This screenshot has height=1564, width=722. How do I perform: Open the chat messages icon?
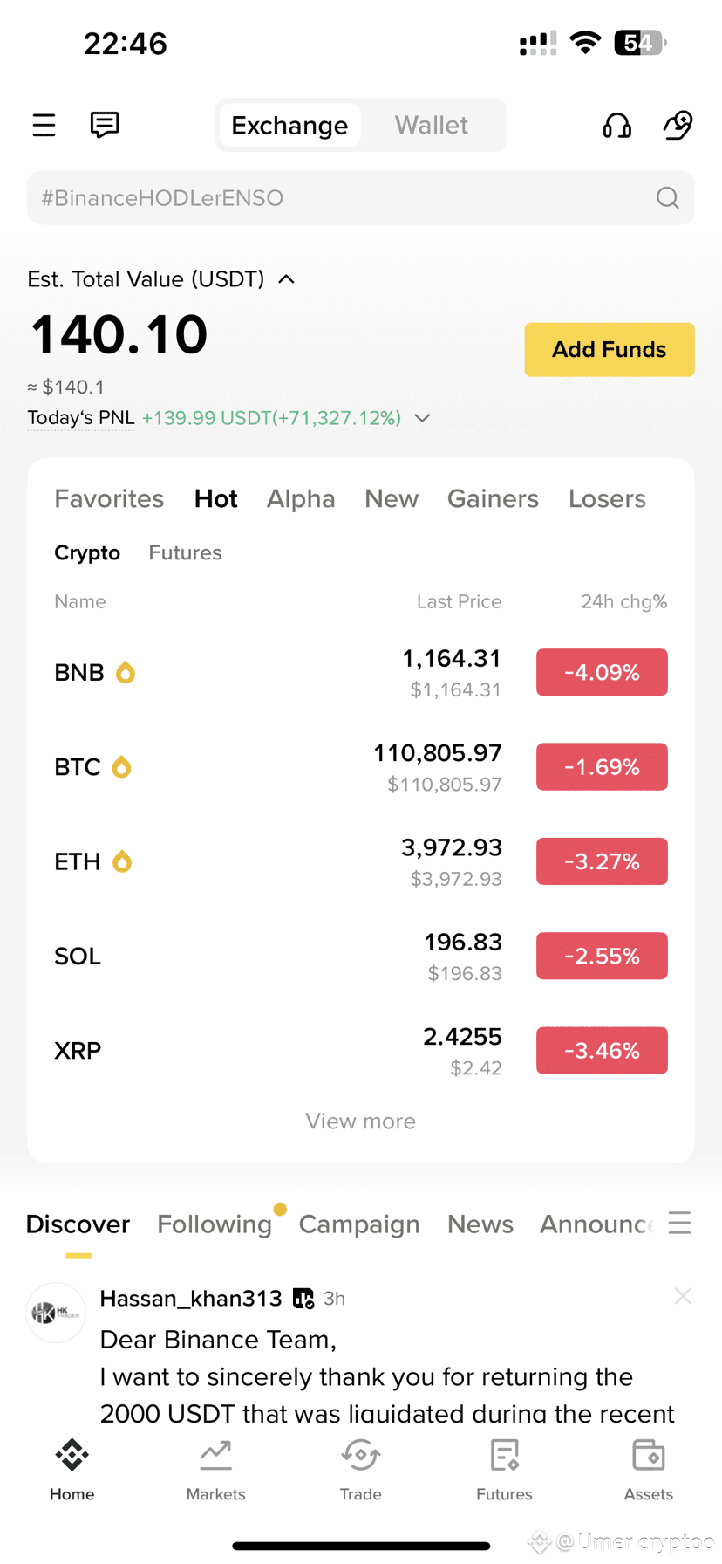point(105,125)
